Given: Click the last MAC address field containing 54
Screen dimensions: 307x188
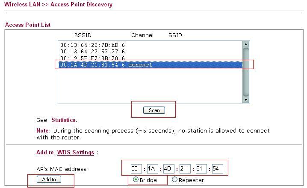Looking at the screenshot, I should coord(217,169).
